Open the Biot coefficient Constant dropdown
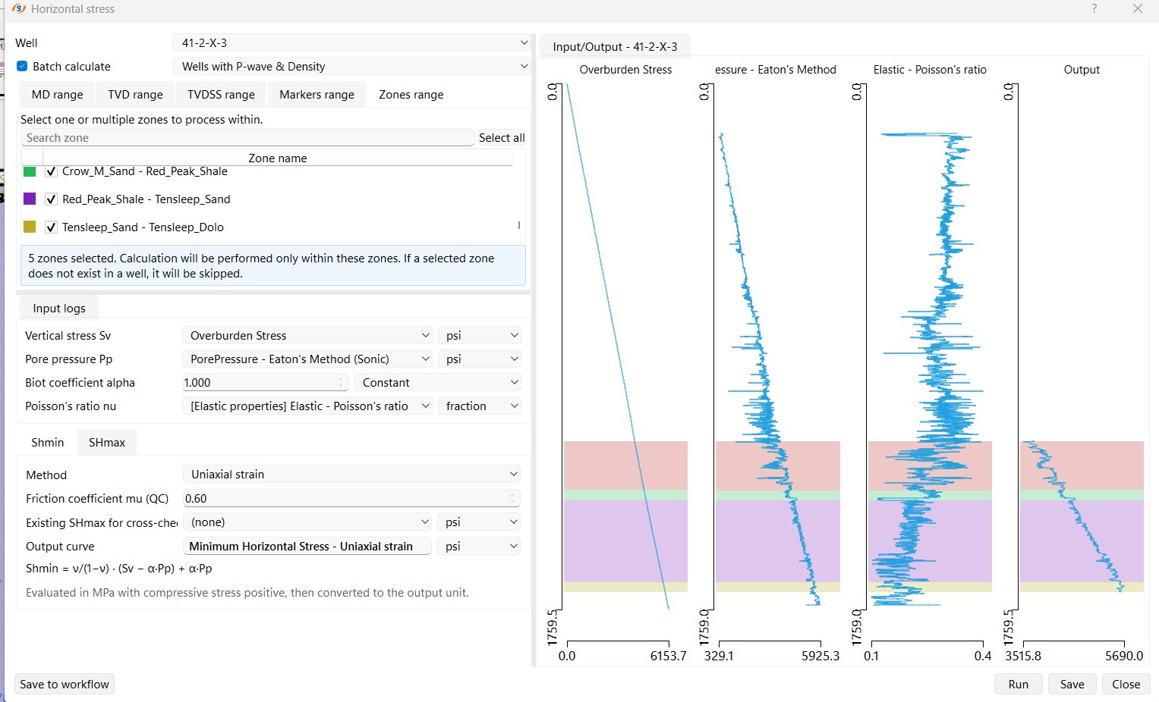This screenshot has width=1159, height=702. coord(439,383)
